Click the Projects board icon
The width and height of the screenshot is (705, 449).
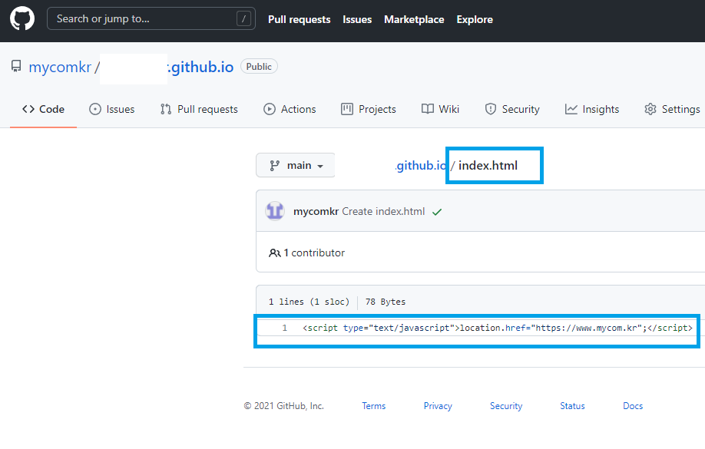(347, 109)
